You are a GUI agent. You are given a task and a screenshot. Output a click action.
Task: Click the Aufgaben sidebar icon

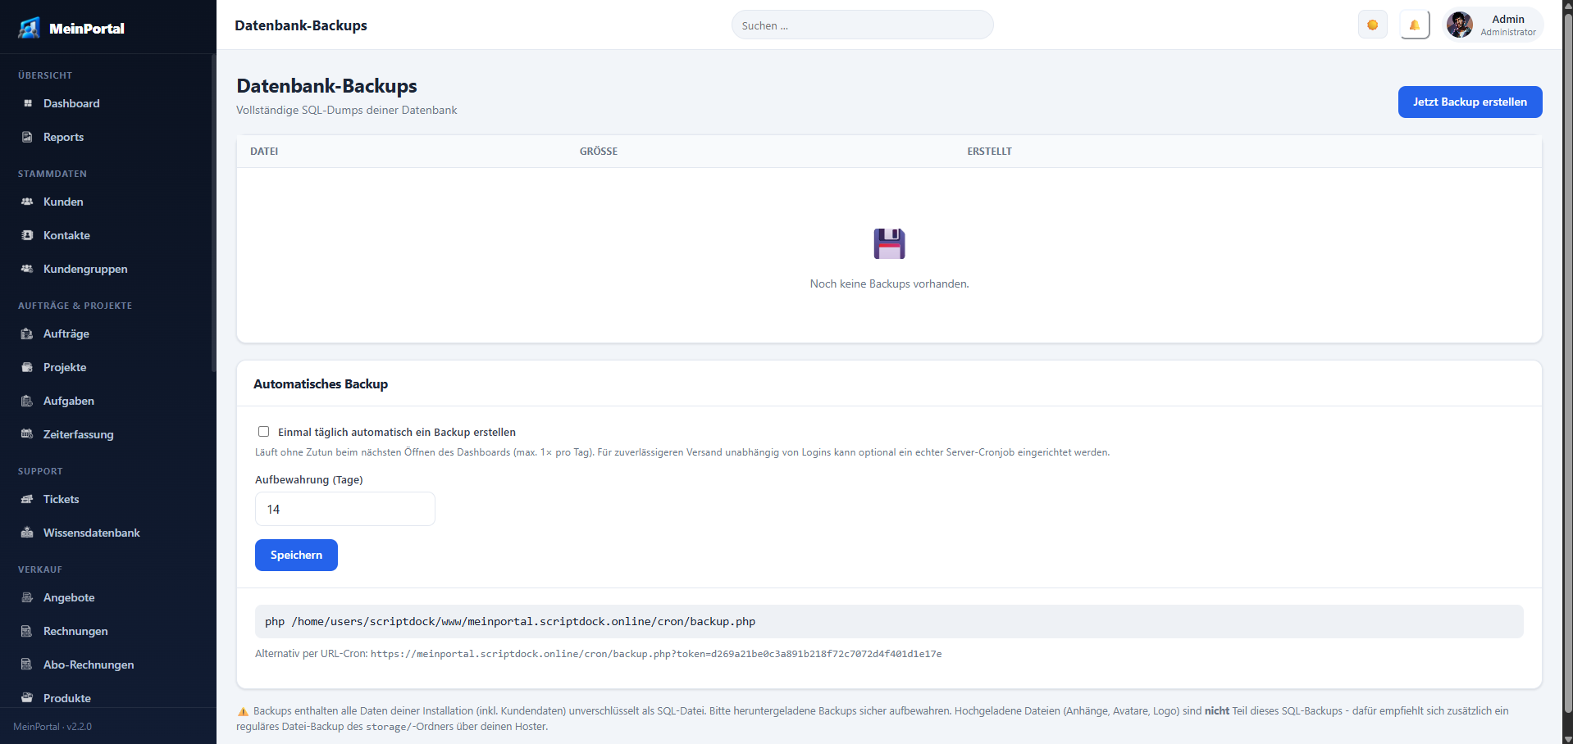(27, 401)
